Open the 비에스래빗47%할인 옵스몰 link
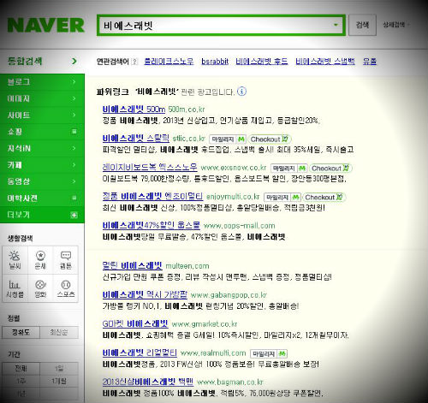 152,225
